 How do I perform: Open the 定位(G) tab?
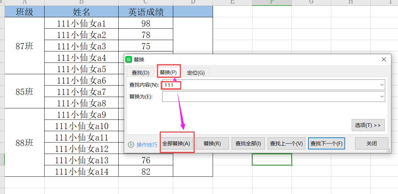click(196, 73)
